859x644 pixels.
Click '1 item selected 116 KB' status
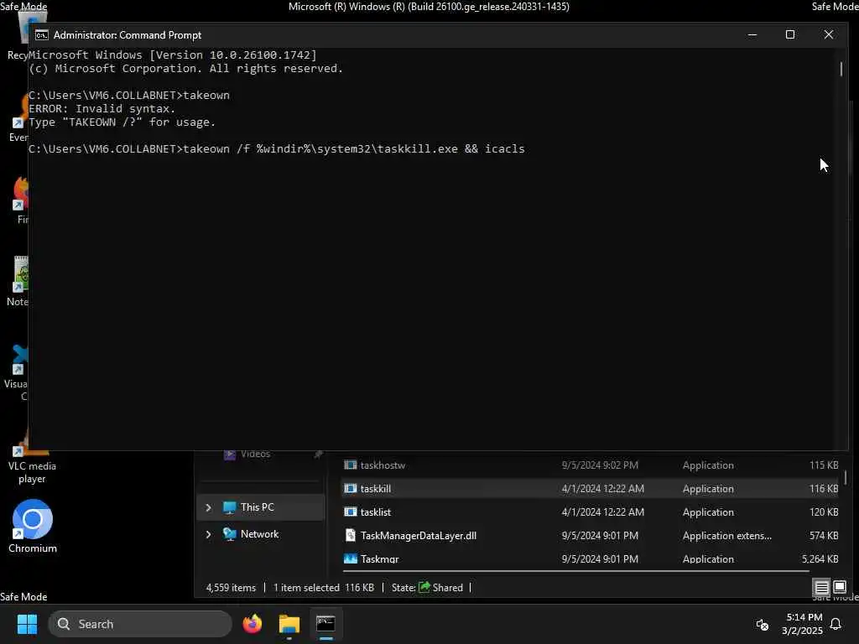tap(323, 588)
